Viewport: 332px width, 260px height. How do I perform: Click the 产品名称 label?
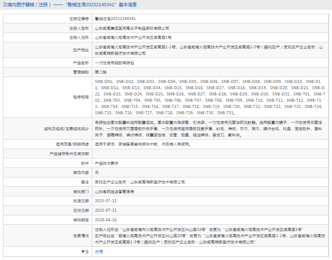(81, 63)
